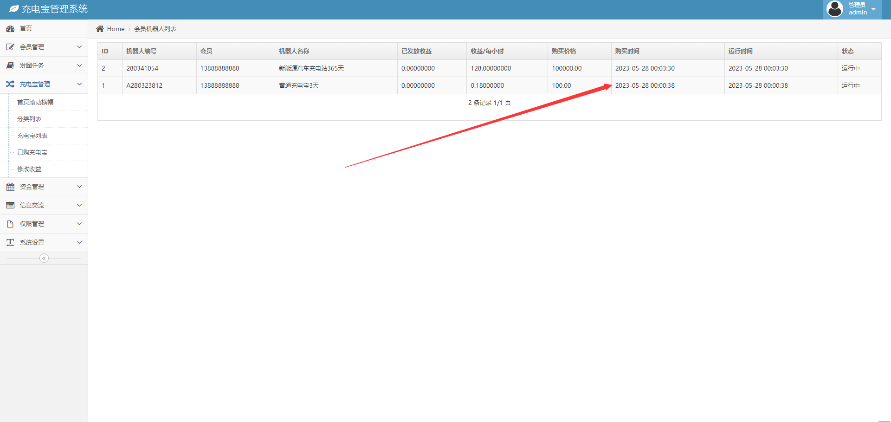Image resolution: width=891 pixels, height=422 pixels.
Task: Click 普通充电宝3天 robot name
Action: coord(299,85)
